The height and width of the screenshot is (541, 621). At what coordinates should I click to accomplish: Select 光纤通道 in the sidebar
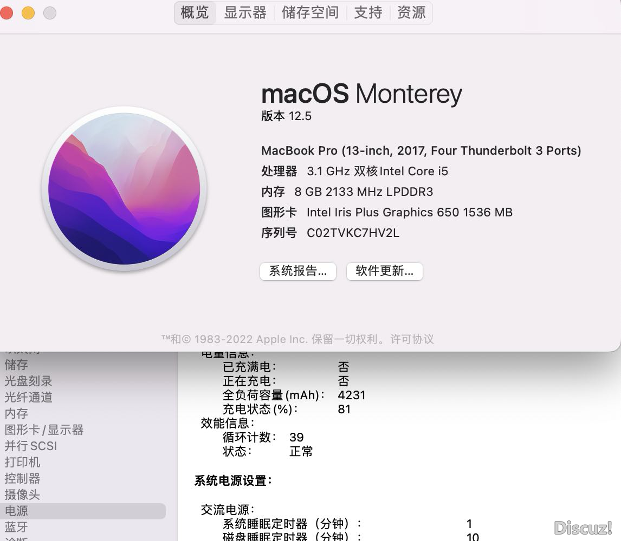pos(29,397)
